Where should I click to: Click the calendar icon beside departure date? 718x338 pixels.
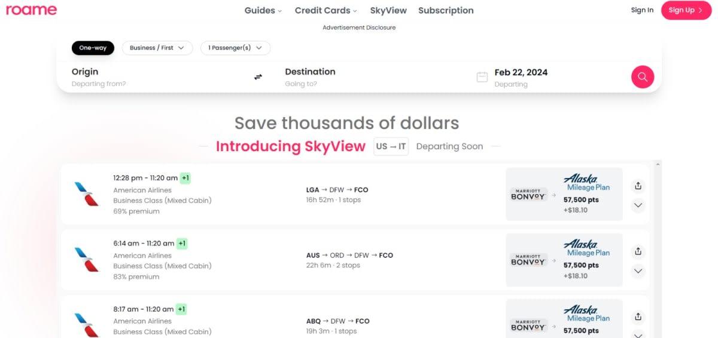[482, 77]
